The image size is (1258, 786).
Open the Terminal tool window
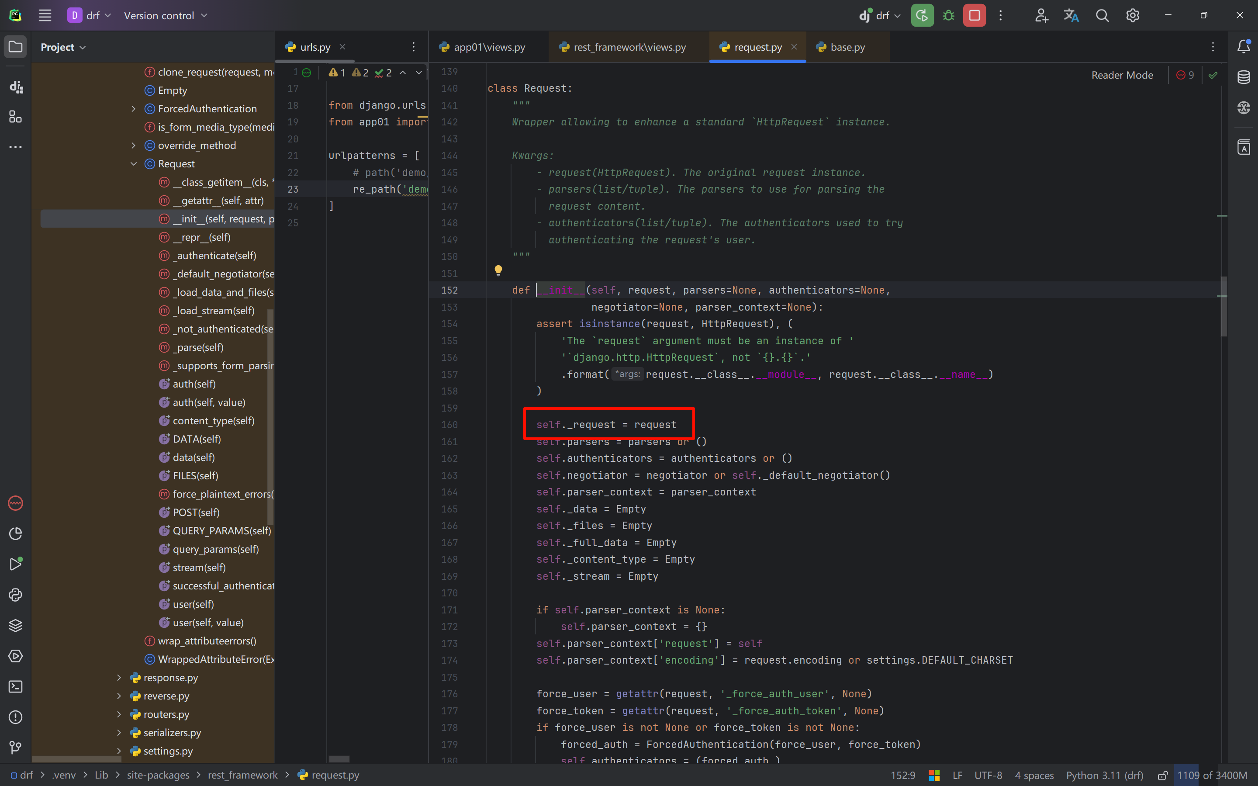pyautogui.click(x=16, y=687)
